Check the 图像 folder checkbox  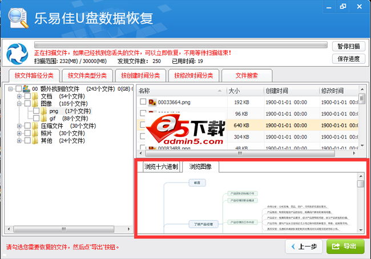click(x=27, y=104)
